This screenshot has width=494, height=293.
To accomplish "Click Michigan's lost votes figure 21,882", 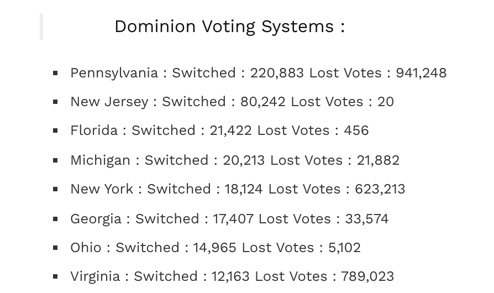I will click(x=378, y=160).
